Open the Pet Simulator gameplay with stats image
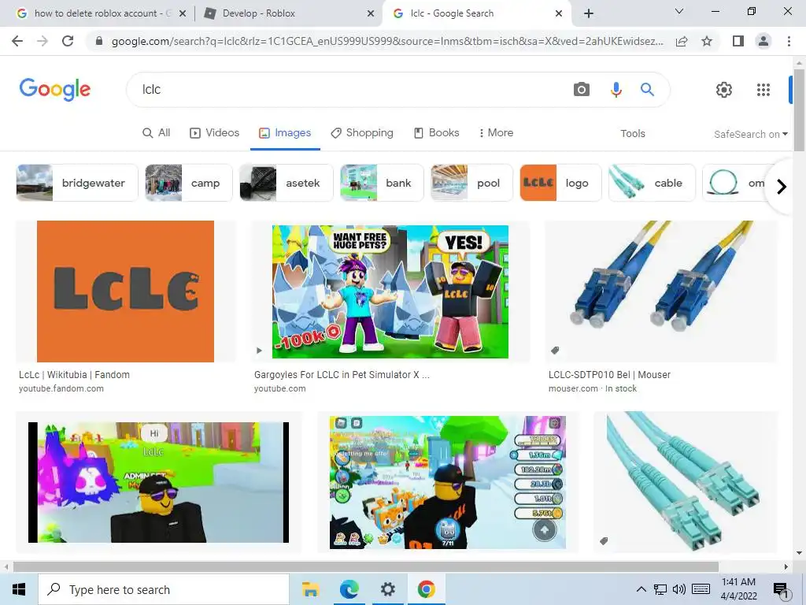Image resolution: width=806 pixels, height=605 pixels. tap(448, 482)
